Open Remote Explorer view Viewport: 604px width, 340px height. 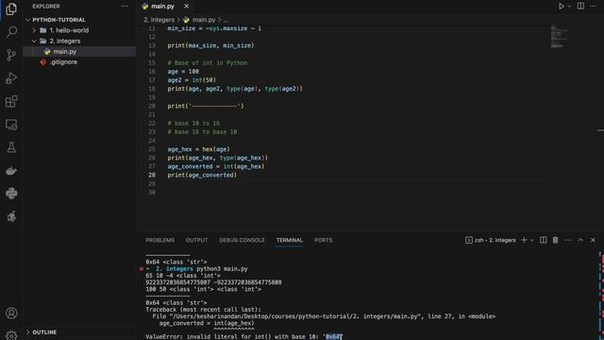click(x=11, y=125)
